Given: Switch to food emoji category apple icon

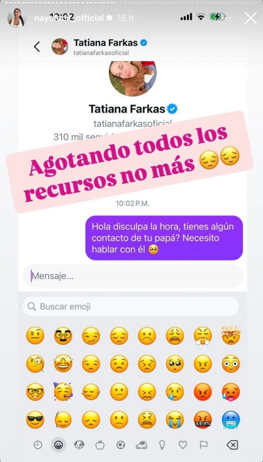Looking at the screenshot, I should pyautogui.click(x=100, y=445).
